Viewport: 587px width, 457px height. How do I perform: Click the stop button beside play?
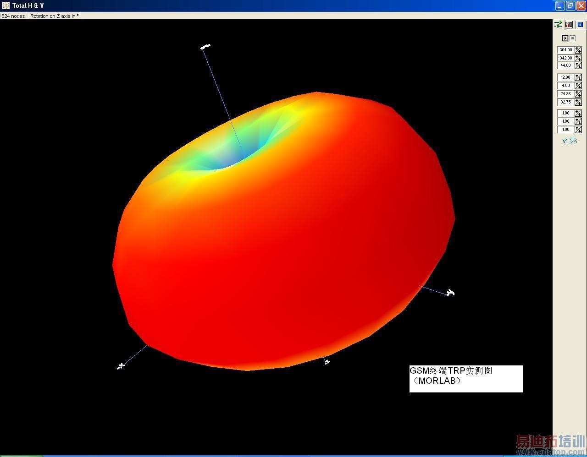572,38
